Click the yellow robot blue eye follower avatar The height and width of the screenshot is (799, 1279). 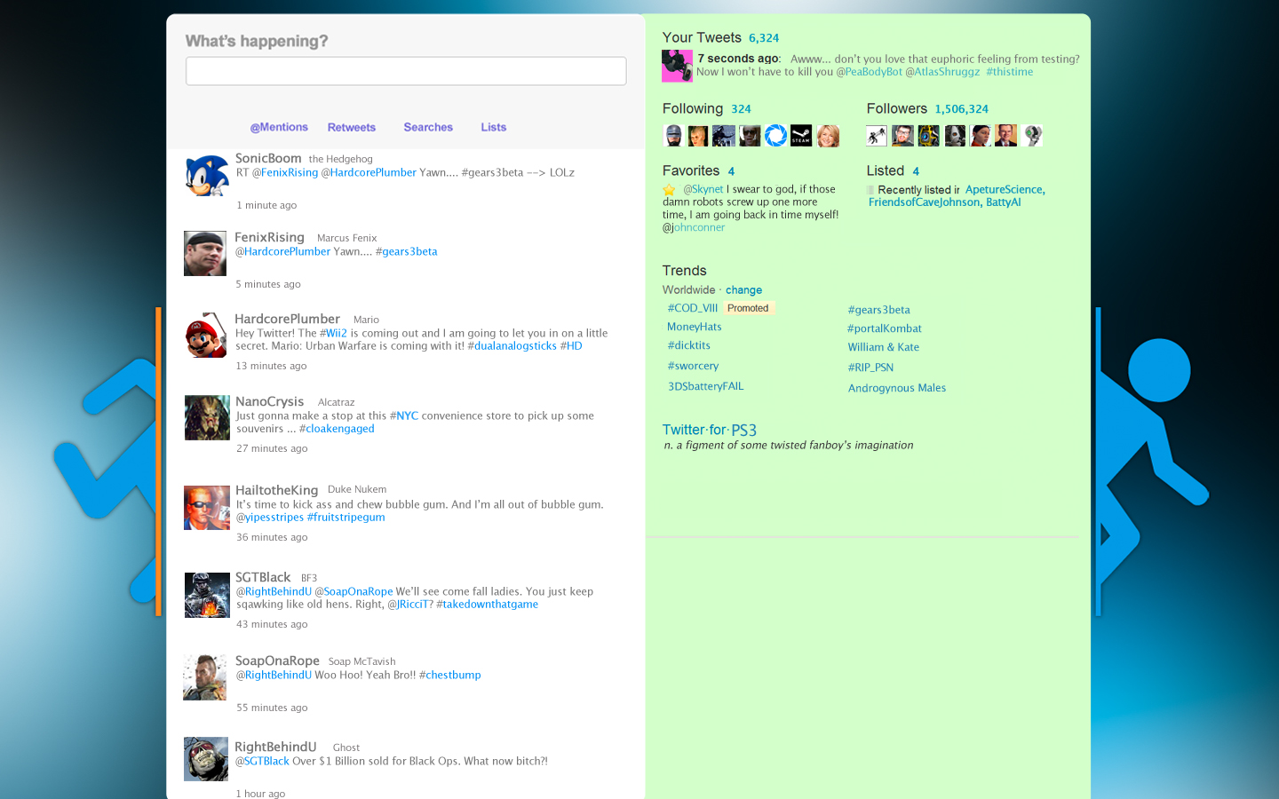pos(928,136)
